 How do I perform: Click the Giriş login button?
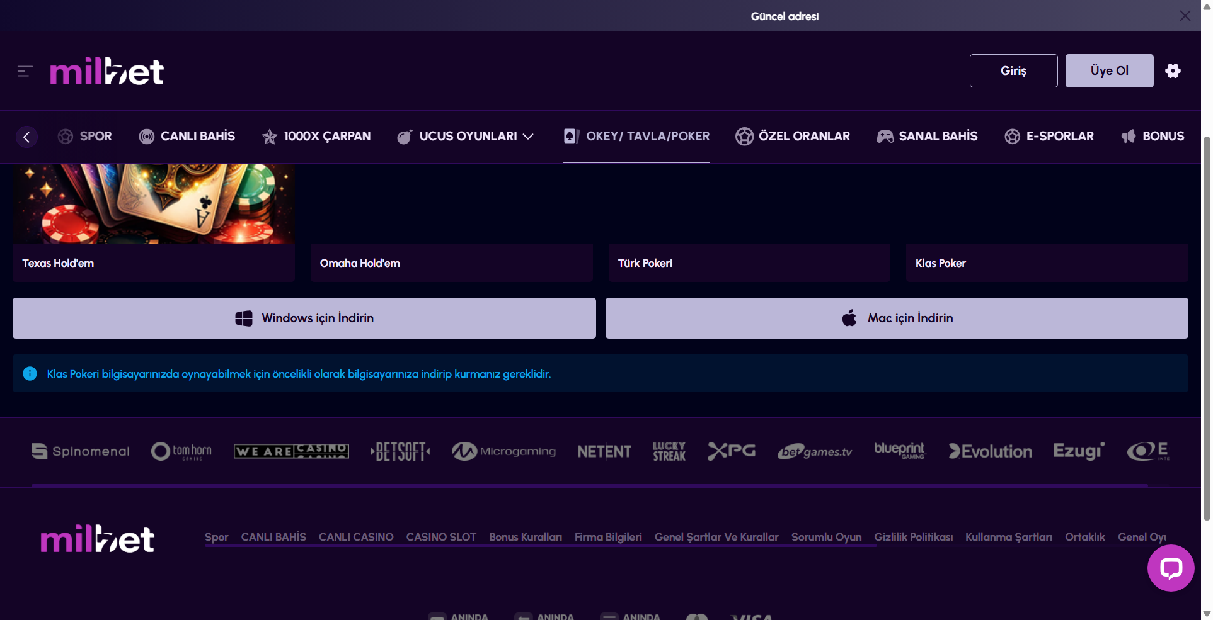[x=1013, y=70]
